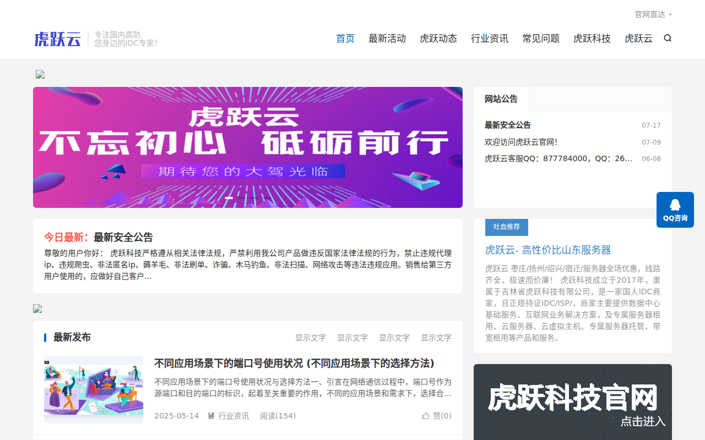The image size is (705, 440).
Task: Click broken image icon above 最新发布
Action: tap(37, 309)
